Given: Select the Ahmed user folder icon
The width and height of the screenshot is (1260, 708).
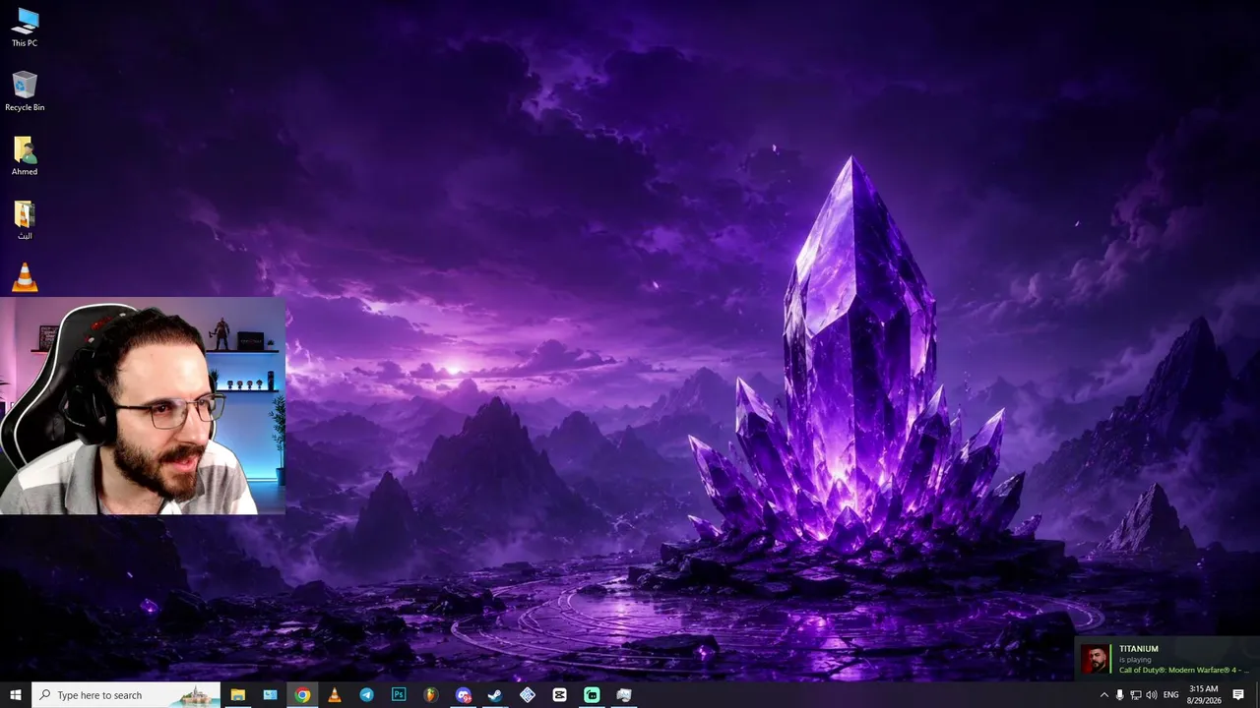Looking at the screenshot, I should [25, 155].
